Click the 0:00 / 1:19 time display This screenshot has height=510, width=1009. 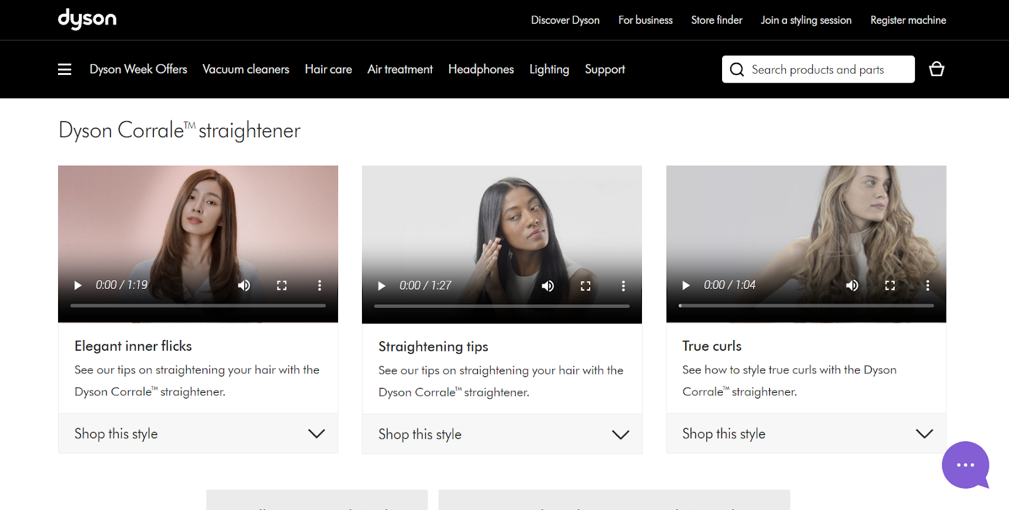point(122,285)
